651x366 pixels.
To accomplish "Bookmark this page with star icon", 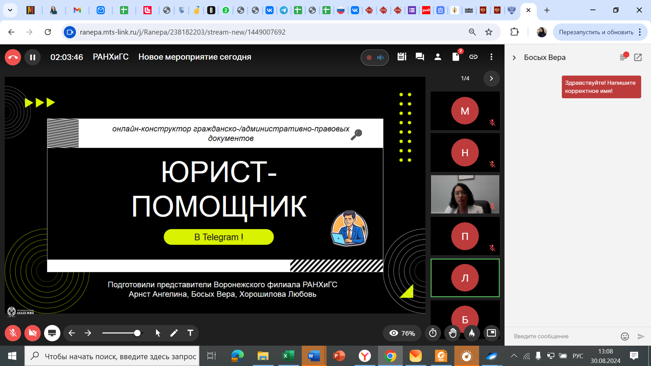I will click(489, 32).
